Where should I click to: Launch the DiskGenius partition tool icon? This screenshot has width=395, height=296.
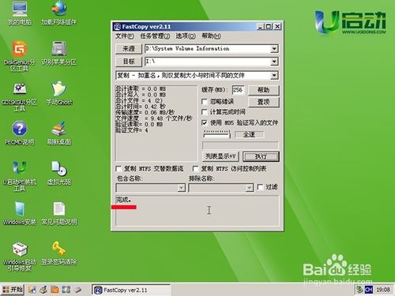tap(20, 56)
